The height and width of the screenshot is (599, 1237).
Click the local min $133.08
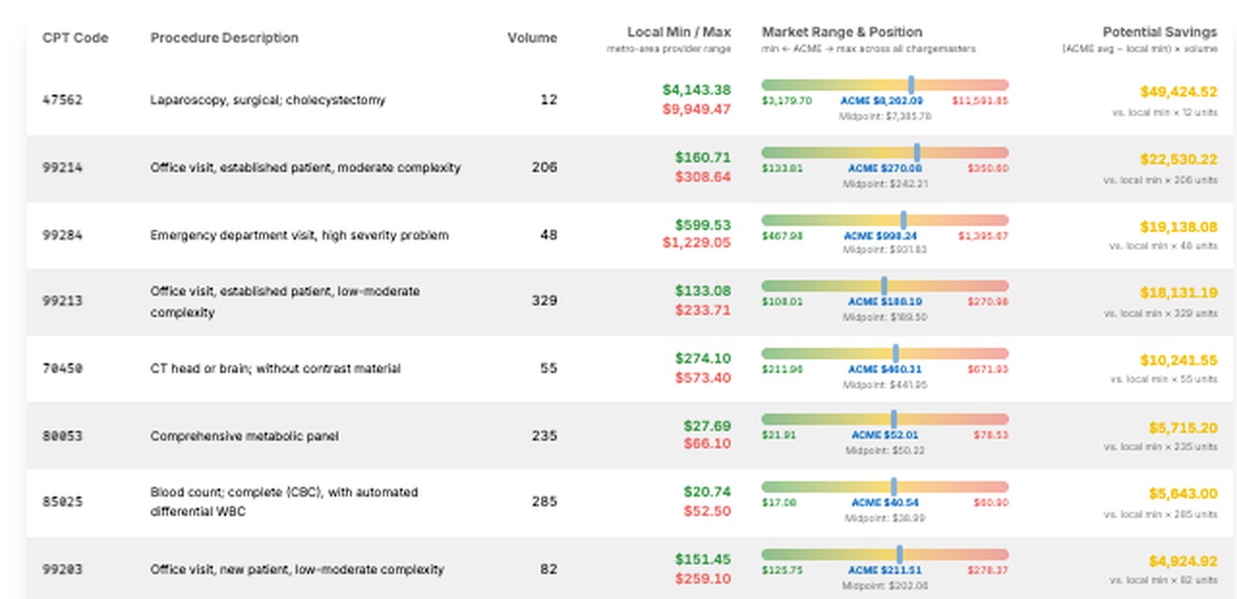[x=704, y=291]
